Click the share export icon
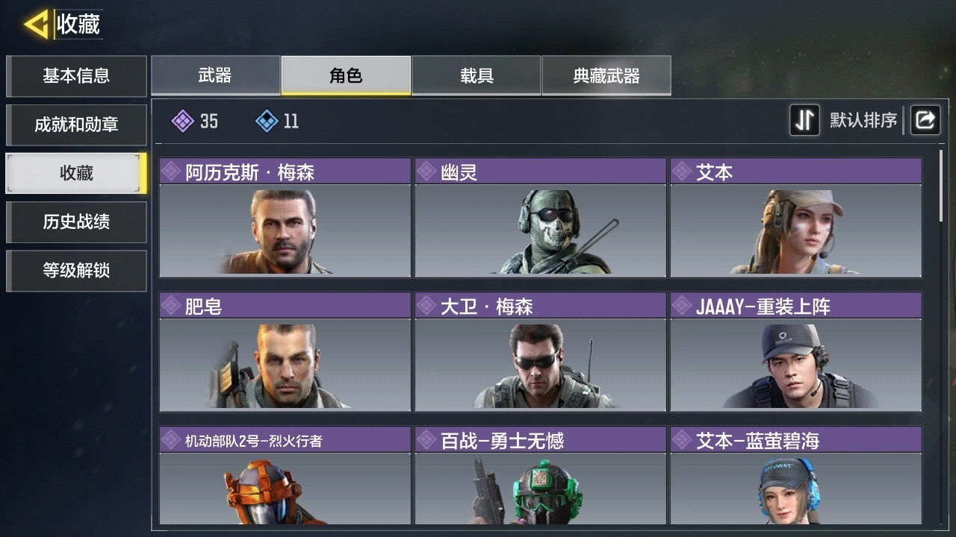956x537 pixels. 925,120
